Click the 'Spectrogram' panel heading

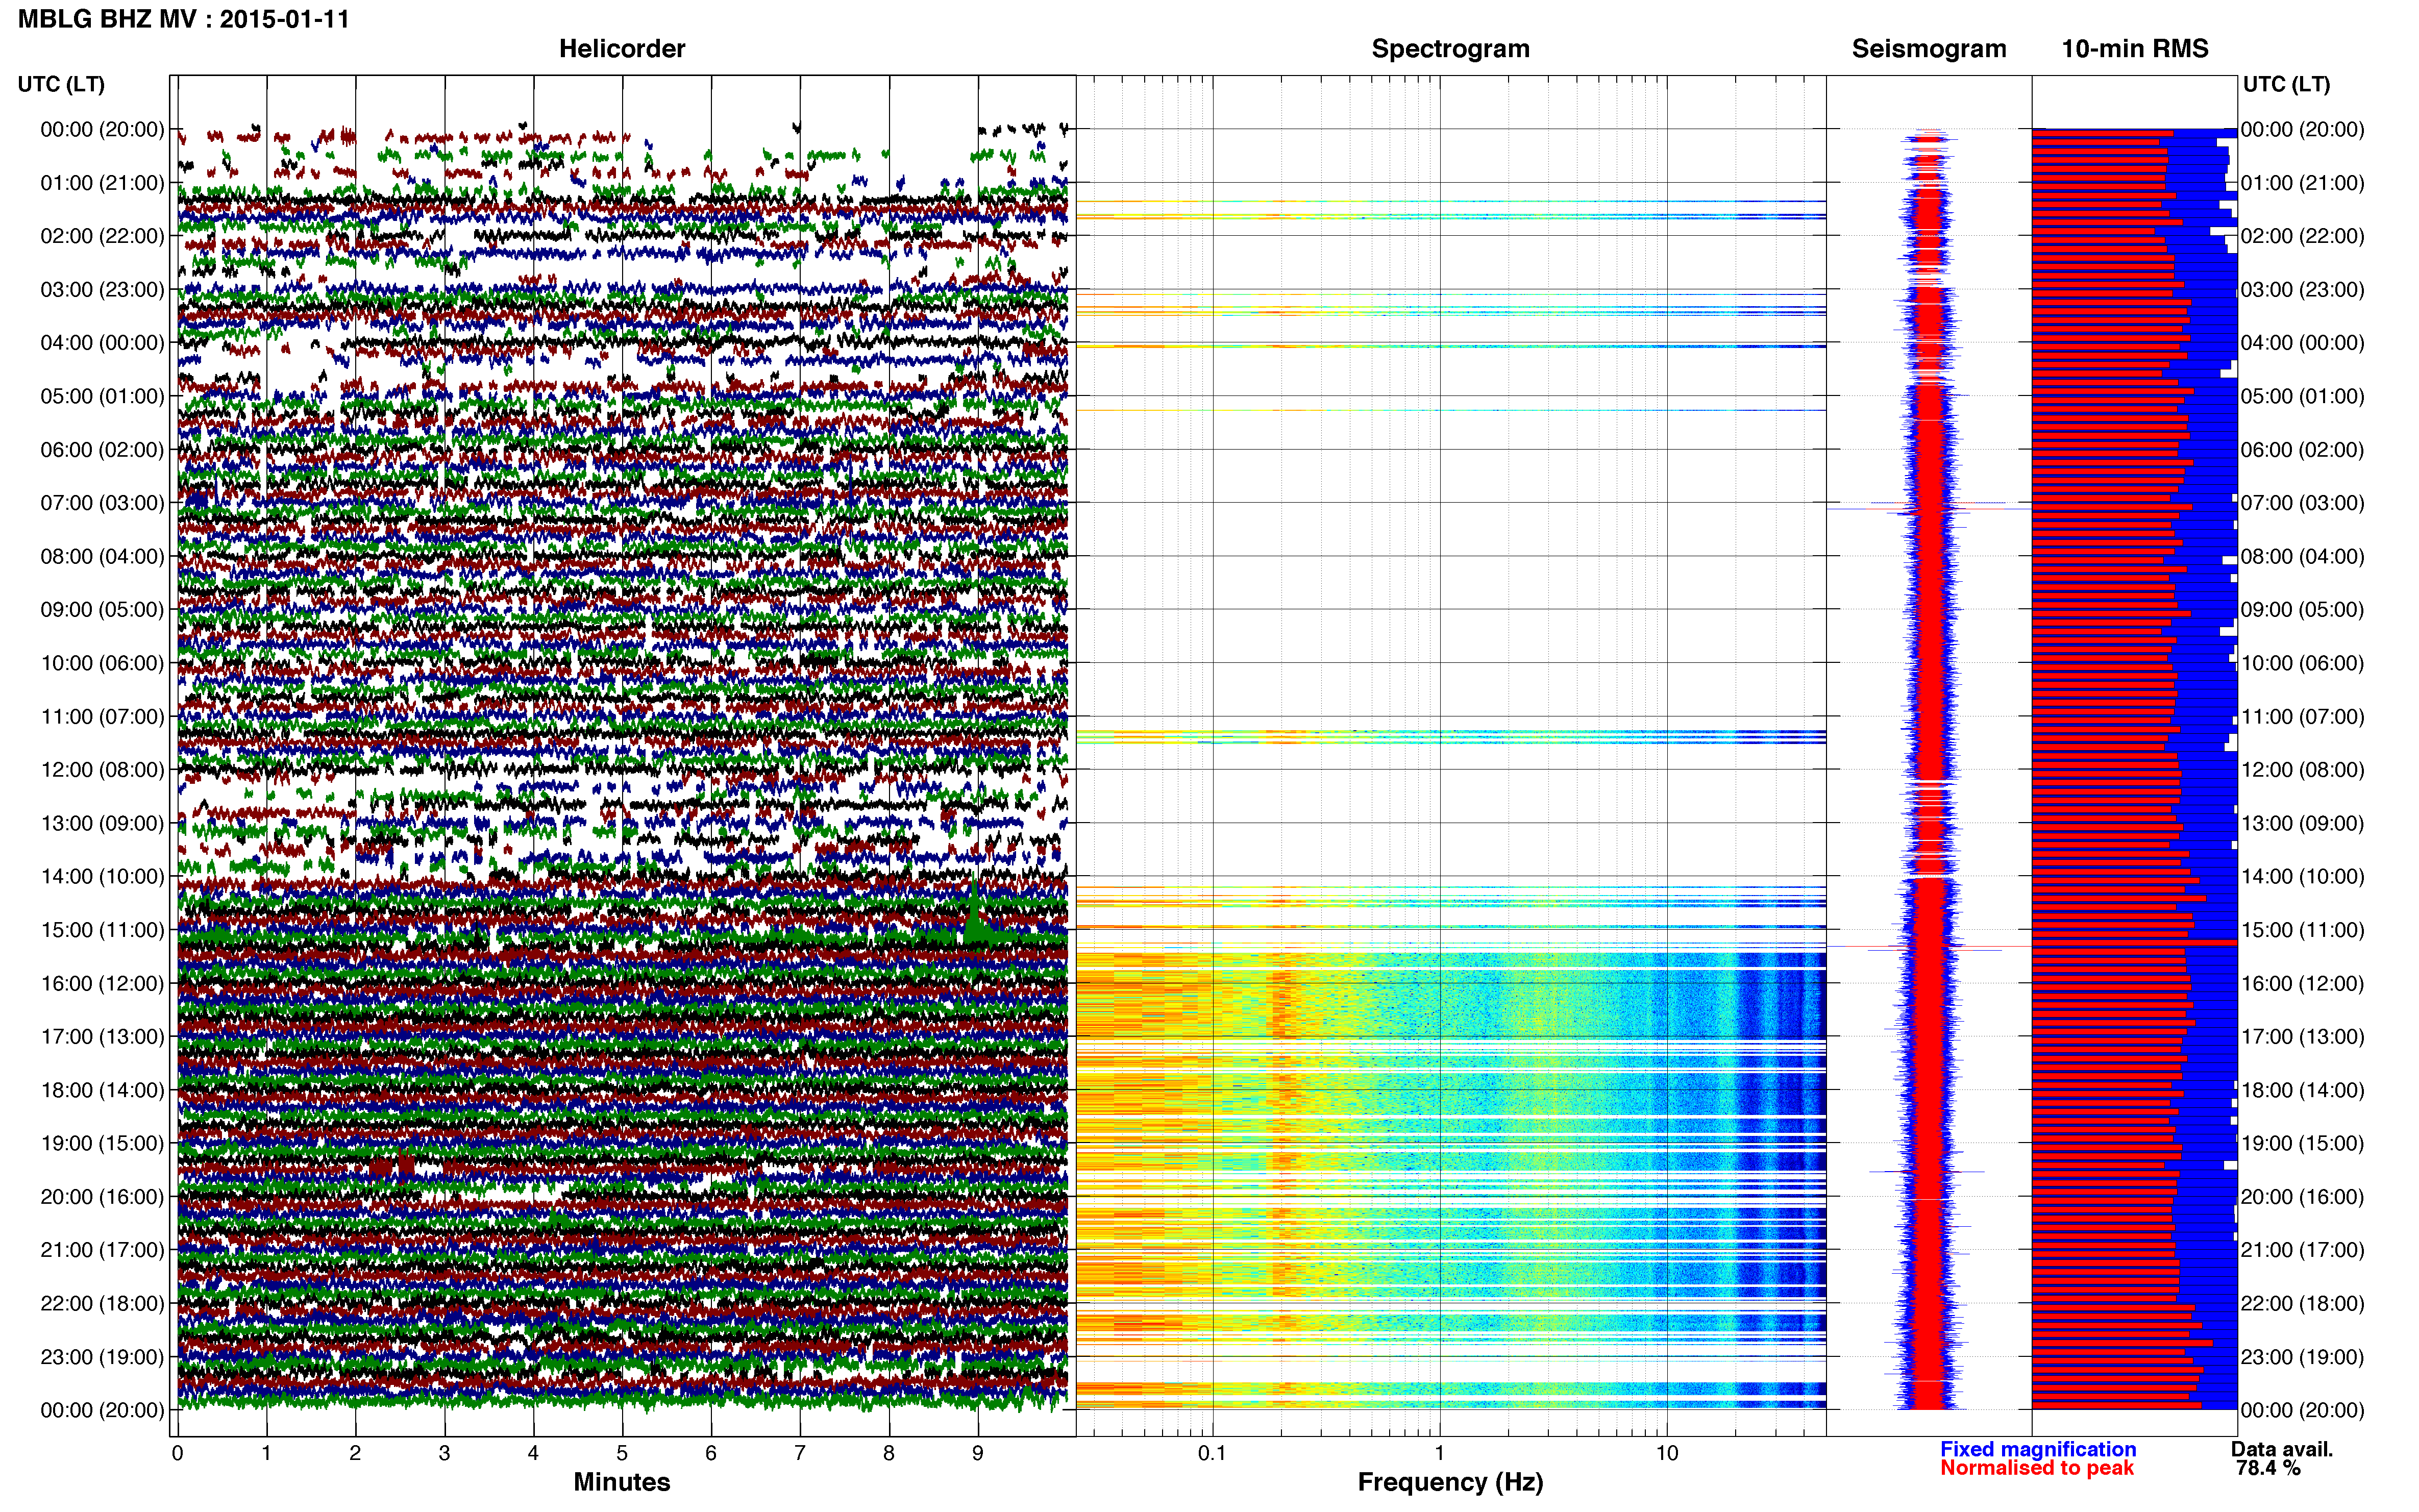point(1450,49)
